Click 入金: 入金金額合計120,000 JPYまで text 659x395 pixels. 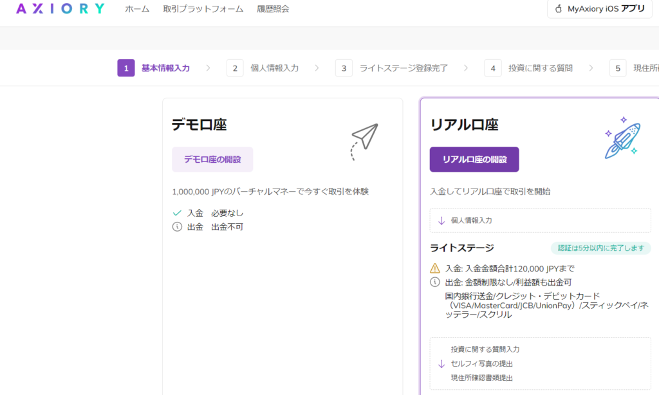click(510, 268)
